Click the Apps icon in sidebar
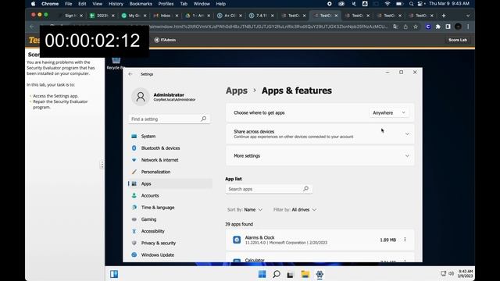The width and height of the screenshot is (500, 281). [x=134, y=184]
